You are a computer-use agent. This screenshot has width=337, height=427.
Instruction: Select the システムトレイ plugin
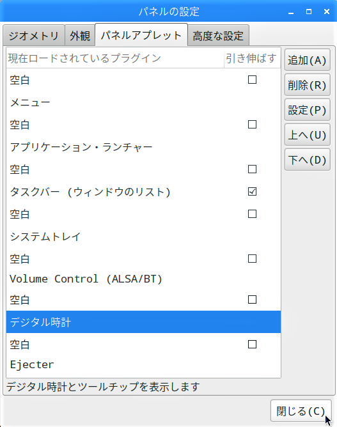click(x=144, y=237)
